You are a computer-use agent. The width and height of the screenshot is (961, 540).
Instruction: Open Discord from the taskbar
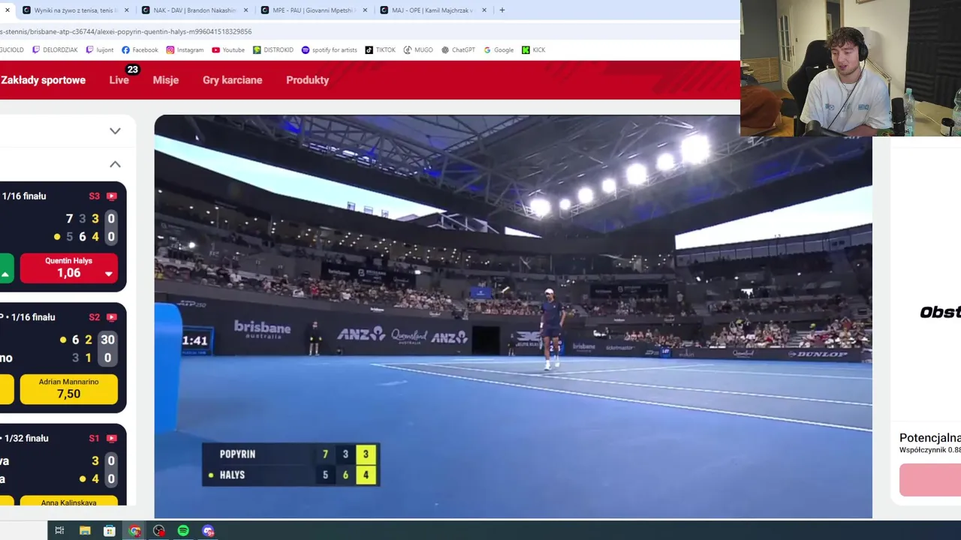[x=208, y=530]
